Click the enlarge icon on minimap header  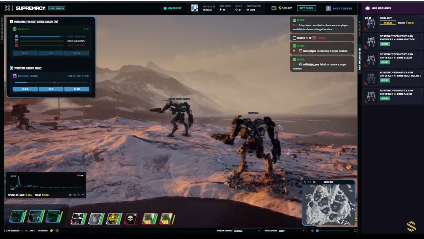click(309, 182)
